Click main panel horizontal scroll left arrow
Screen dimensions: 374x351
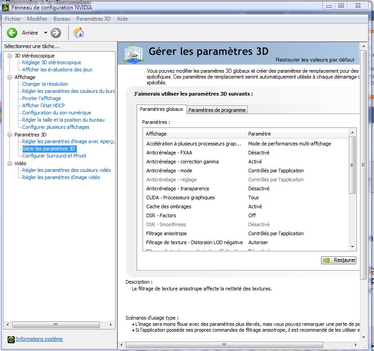(x=122, y=345)
